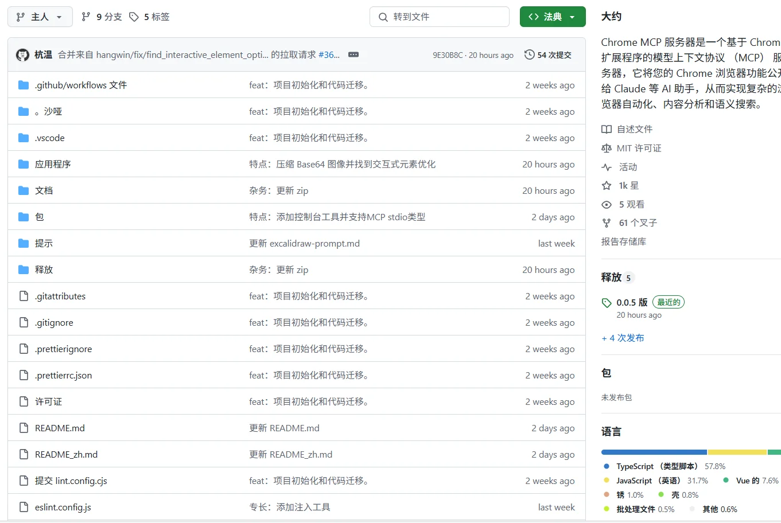Screen dimensions: 781x523
Task: Click the 转到文件 search field
Action: [440, 17]
